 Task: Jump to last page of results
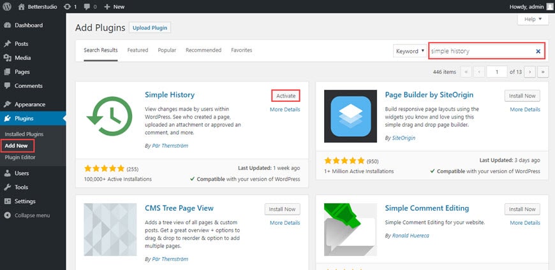(543, 72)
